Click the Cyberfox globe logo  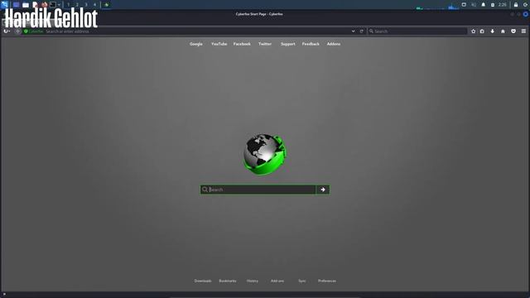265,154
